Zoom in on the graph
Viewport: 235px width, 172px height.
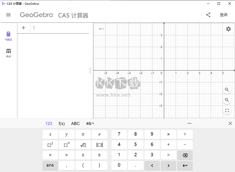[x=227, y=90]
